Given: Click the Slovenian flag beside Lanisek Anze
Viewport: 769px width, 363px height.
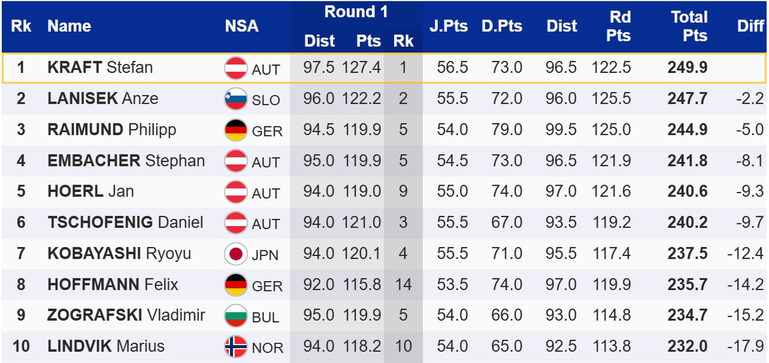Looking at the screenshot, I should 236,99.
